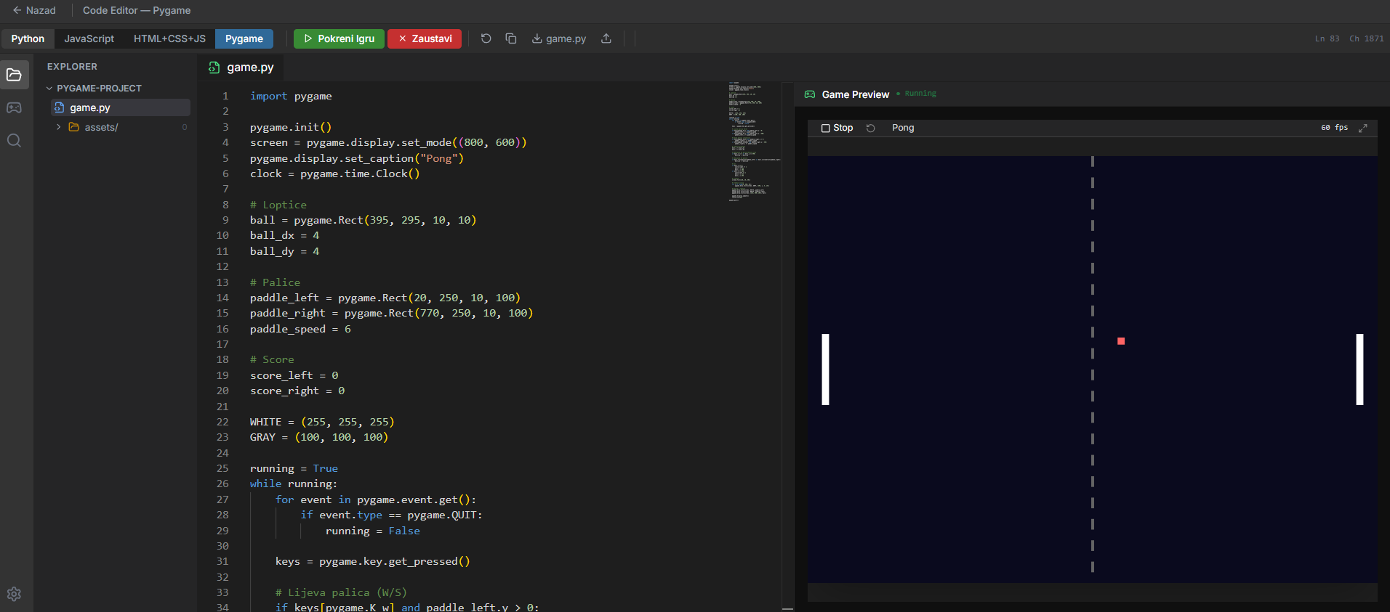Download game.py from the toolbar
Image resolution: width=1390 pixels, height=612 pixels.
[x=558, y=38]
